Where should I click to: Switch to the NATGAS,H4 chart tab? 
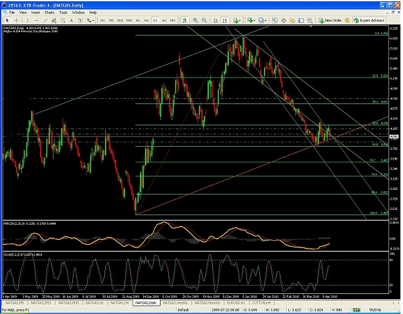pyautogui.click(x=119, y=303)
